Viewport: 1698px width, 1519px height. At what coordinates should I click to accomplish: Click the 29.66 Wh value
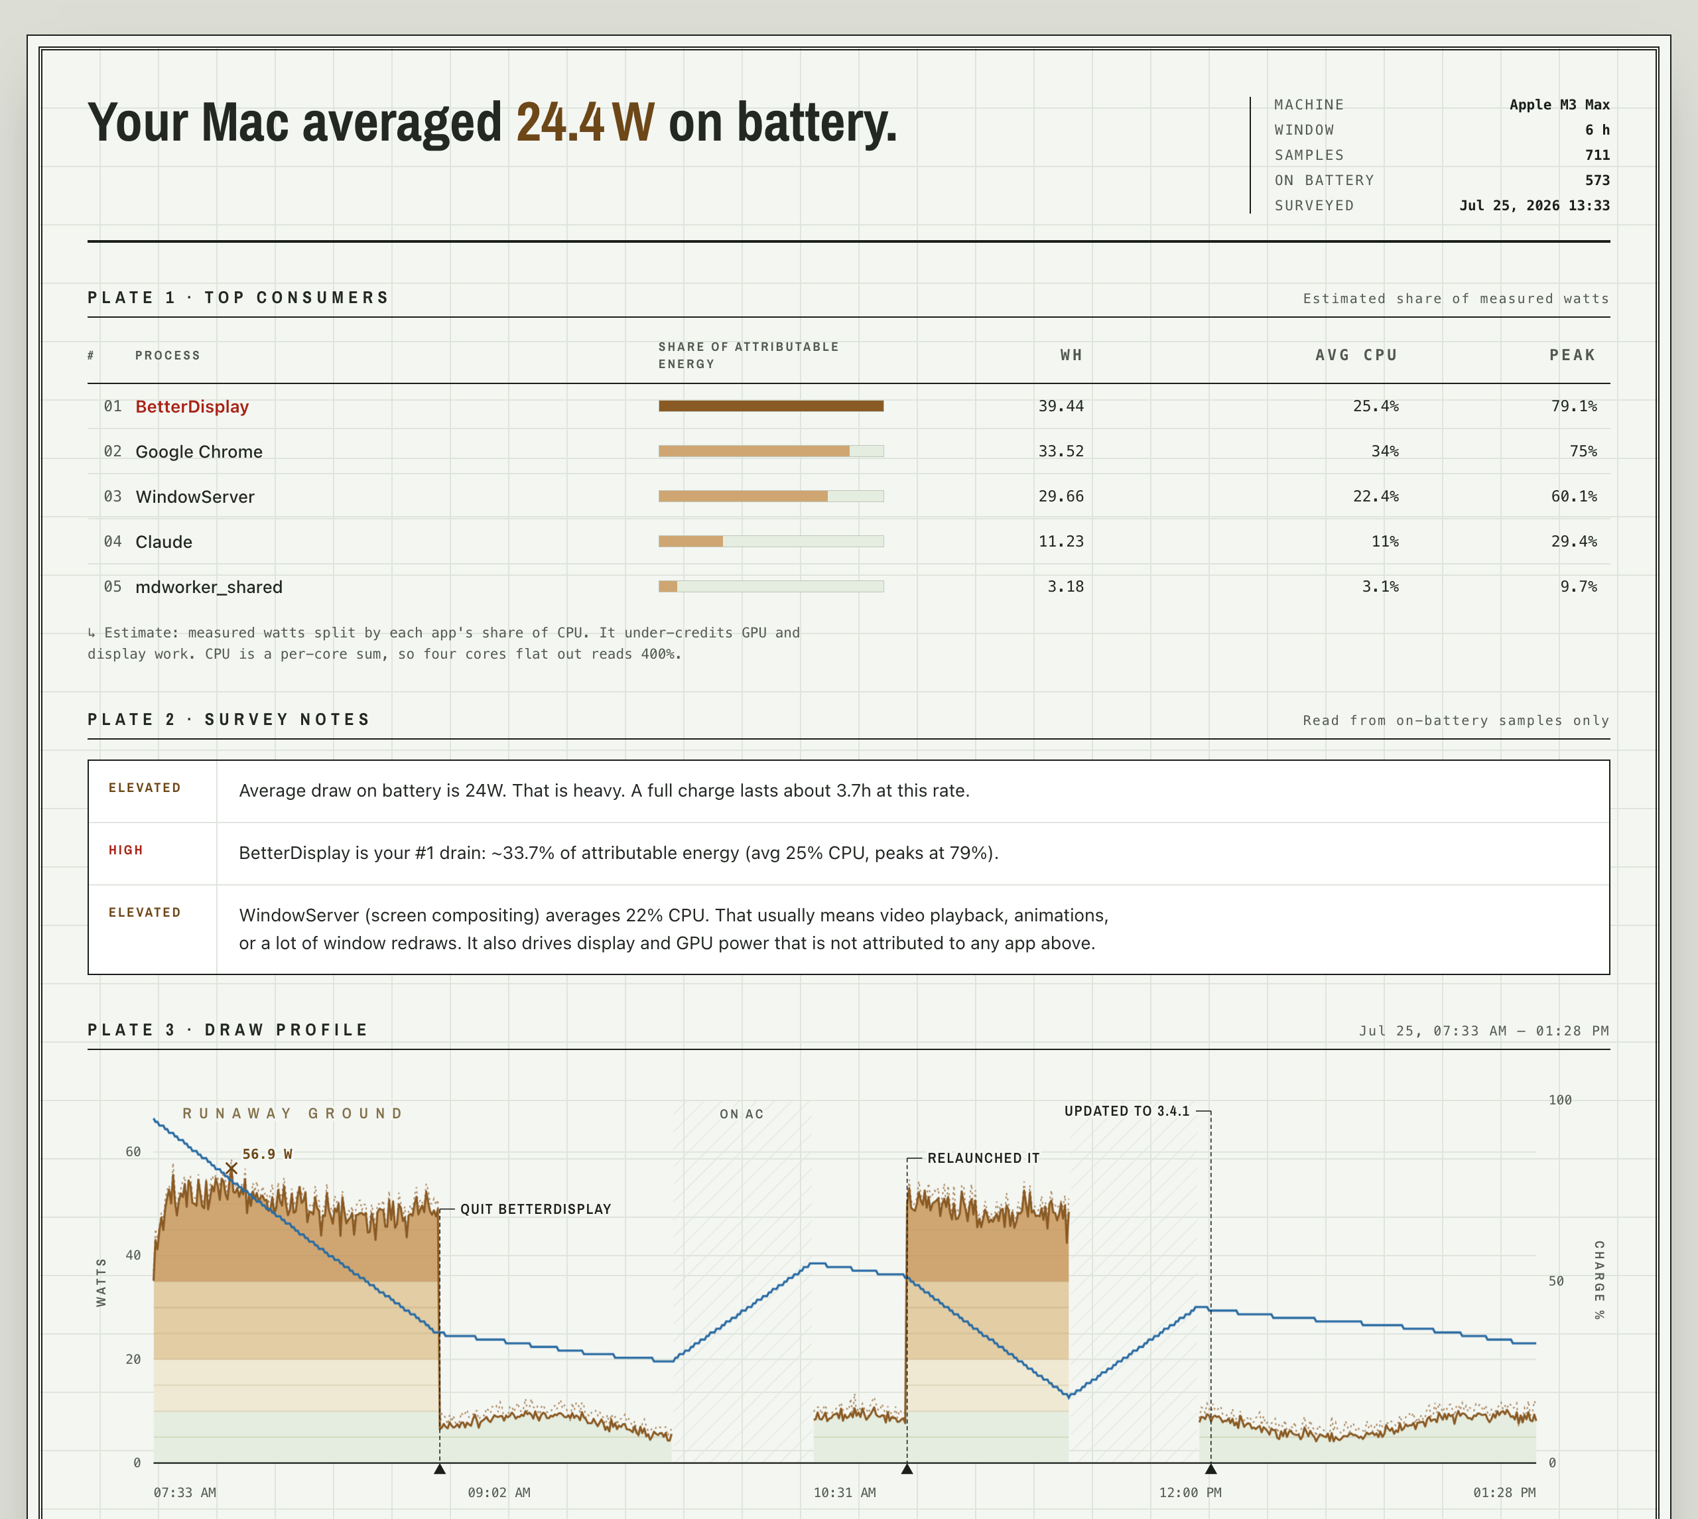click(x=1061, y=497)
